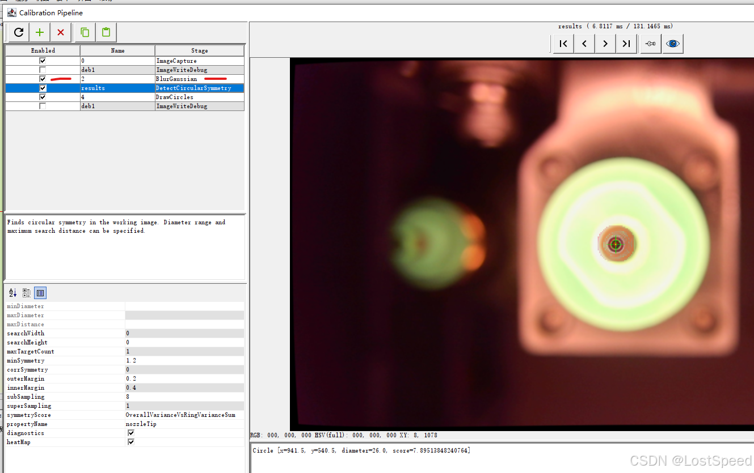This screenshot has height=473, width=754.
Task: Copy the pipeline to clipboard icon
Action: tap(85, 32)
